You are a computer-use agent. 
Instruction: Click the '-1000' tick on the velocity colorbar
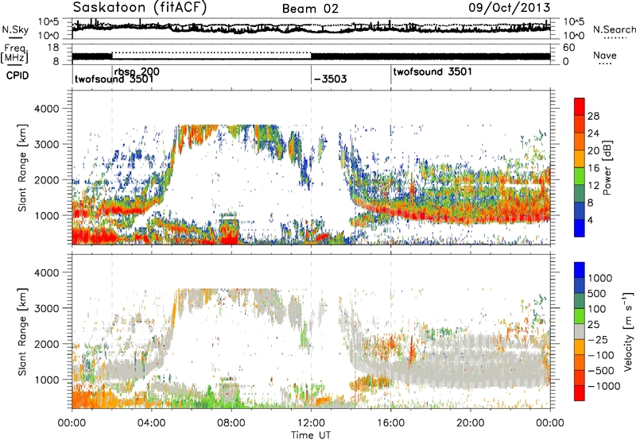tap(604, 386)
